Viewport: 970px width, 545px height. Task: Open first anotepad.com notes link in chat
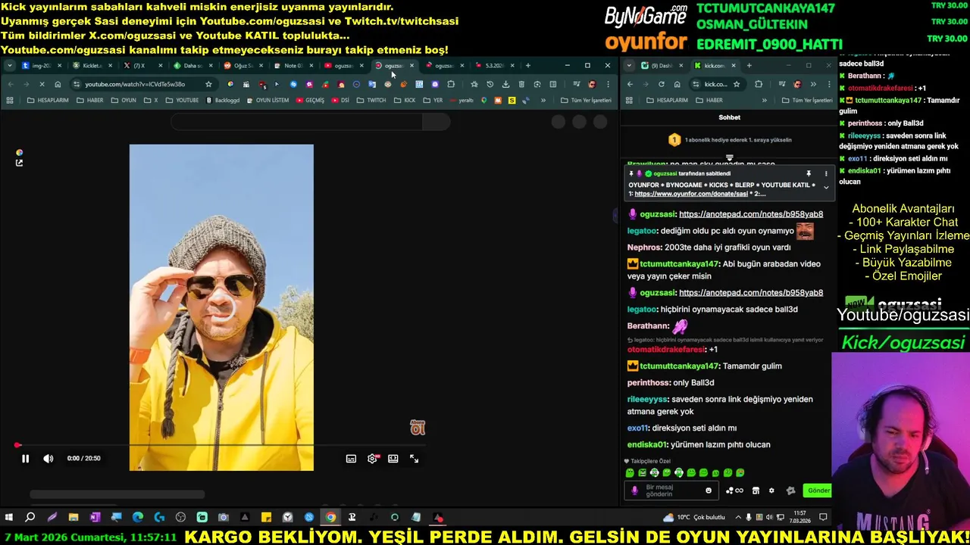(x=751, y=214)
